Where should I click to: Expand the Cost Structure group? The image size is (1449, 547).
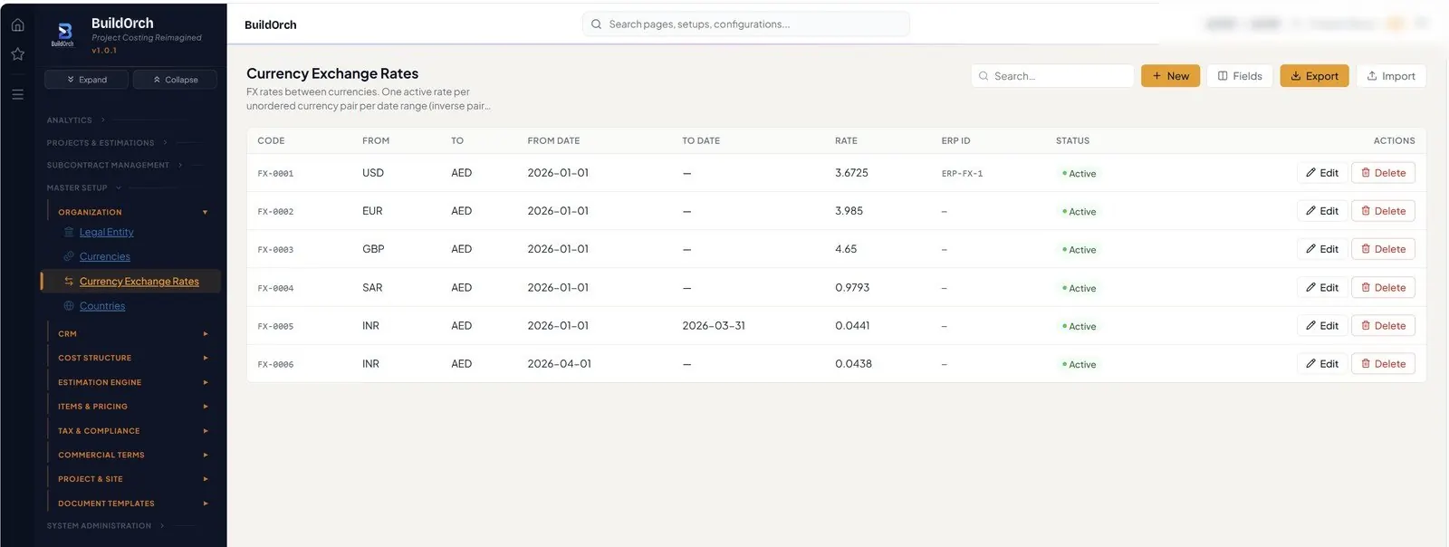133,359
